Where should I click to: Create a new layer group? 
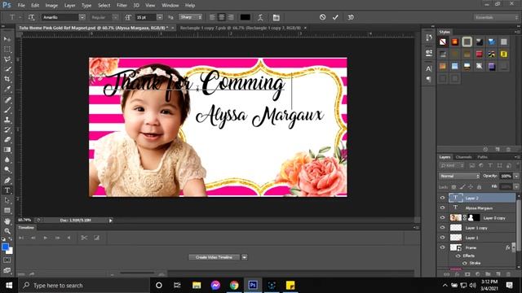[x=488, y=274]
